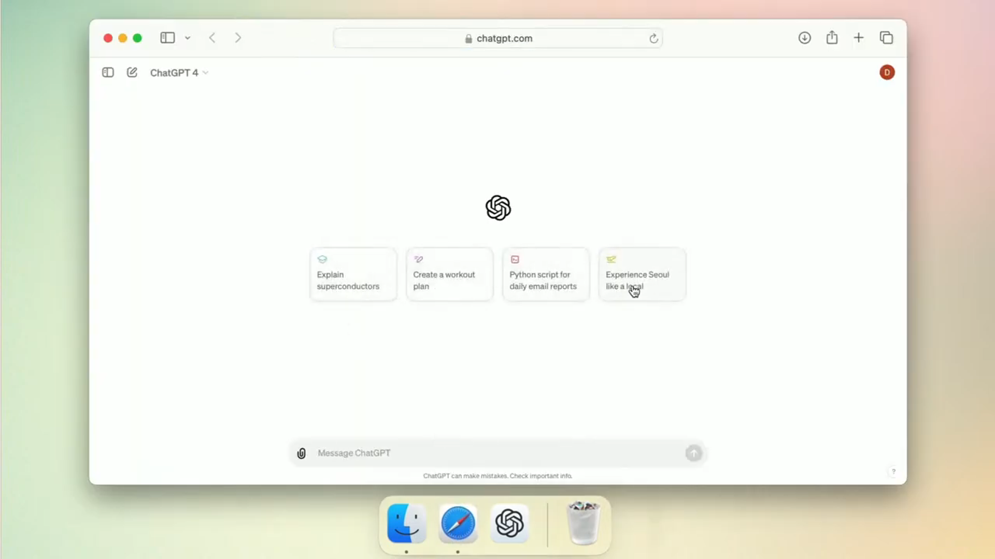This screenshot has height=559, width=995.
Task: Close the Safari window with red button
Action: point(108,38)
